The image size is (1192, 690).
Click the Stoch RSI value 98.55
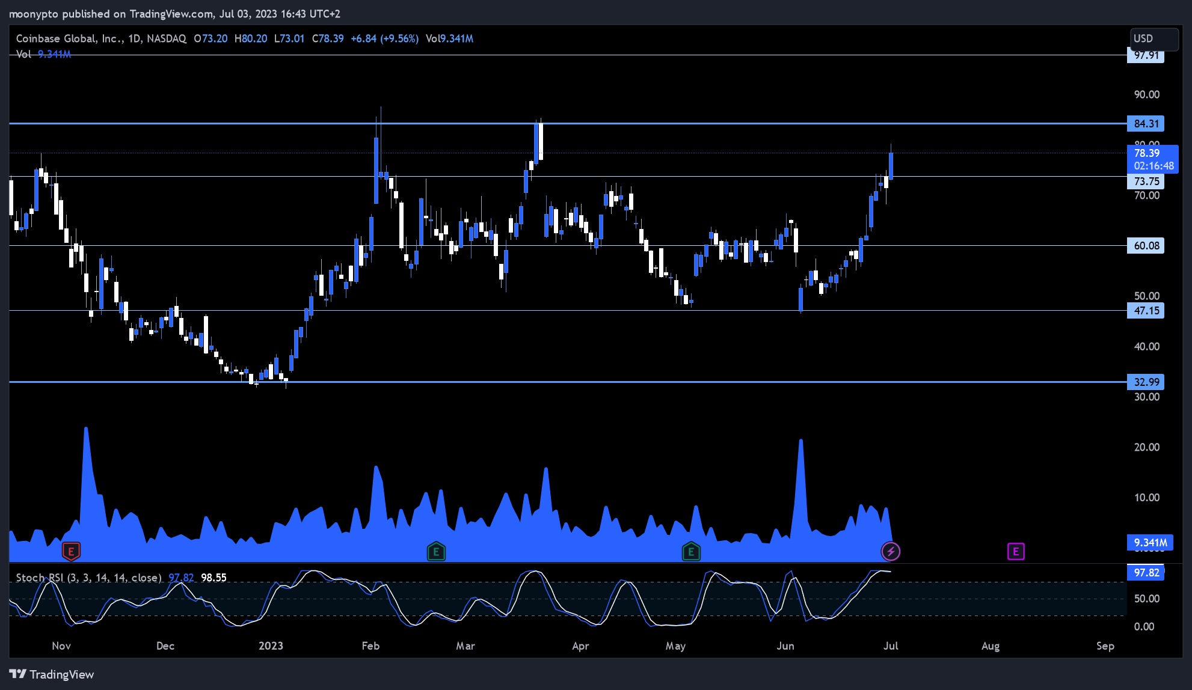tap(214, 578)
